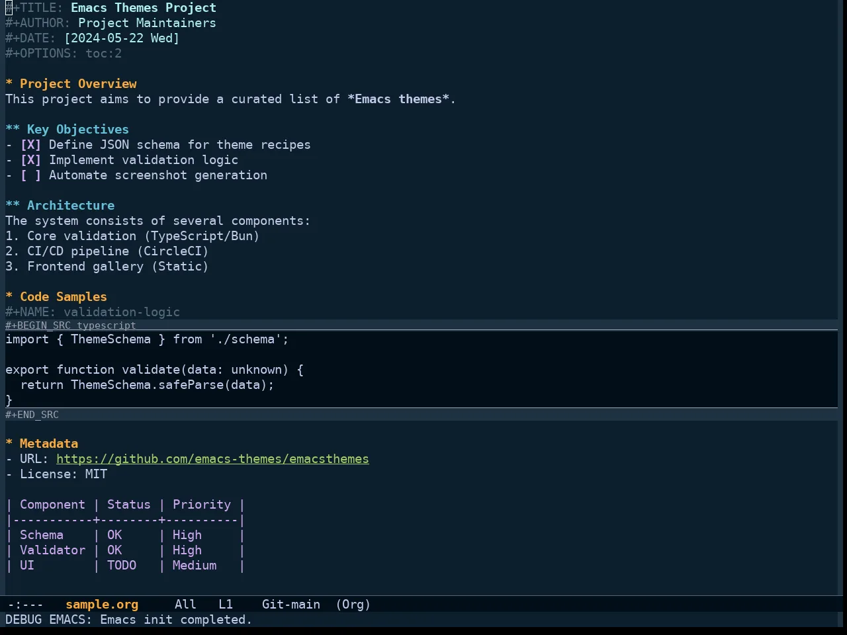Screen dimensions: 847x635
Task: Click the sample.org buffer name in mode line
Action: pyautogui.click(x=102, y=605)
